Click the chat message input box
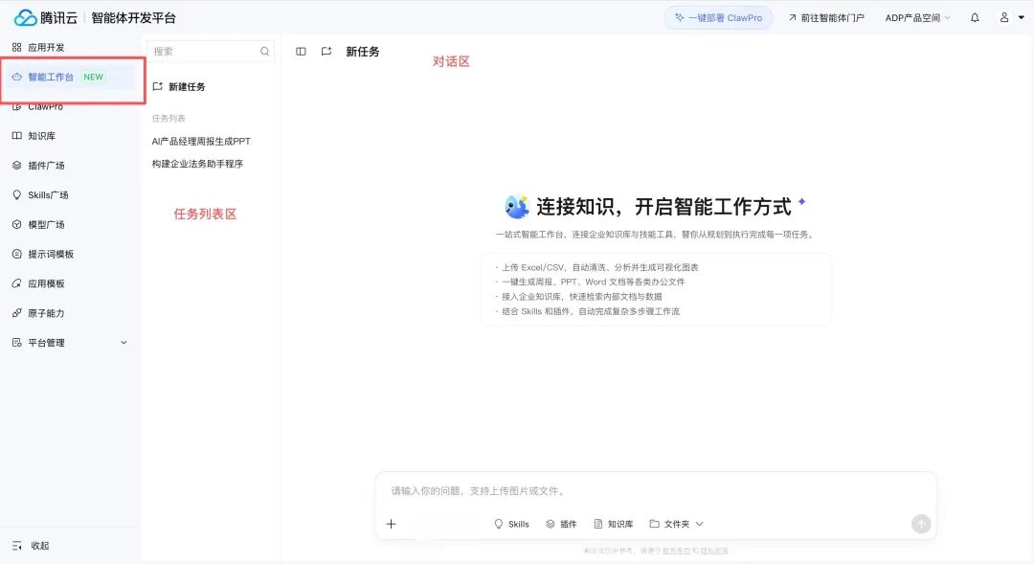1034x564 pixels. coord(656,491)
